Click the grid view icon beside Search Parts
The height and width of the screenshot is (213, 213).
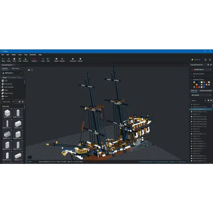click(23, 102)
